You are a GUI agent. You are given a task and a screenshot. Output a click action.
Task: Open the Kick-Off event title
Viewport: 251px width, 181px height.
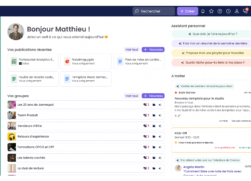tap(181, 133)
